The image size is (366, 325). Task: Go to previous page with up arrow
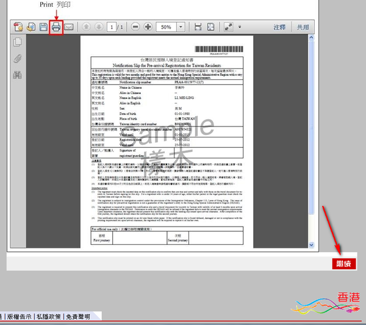click(86, 27)
